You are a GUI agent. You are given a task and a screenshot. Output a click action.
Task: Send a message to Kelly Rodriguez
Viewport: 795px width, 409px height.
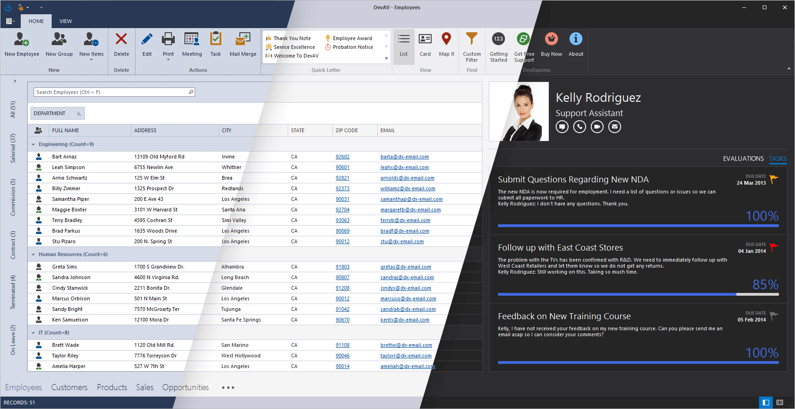[562, 127]
